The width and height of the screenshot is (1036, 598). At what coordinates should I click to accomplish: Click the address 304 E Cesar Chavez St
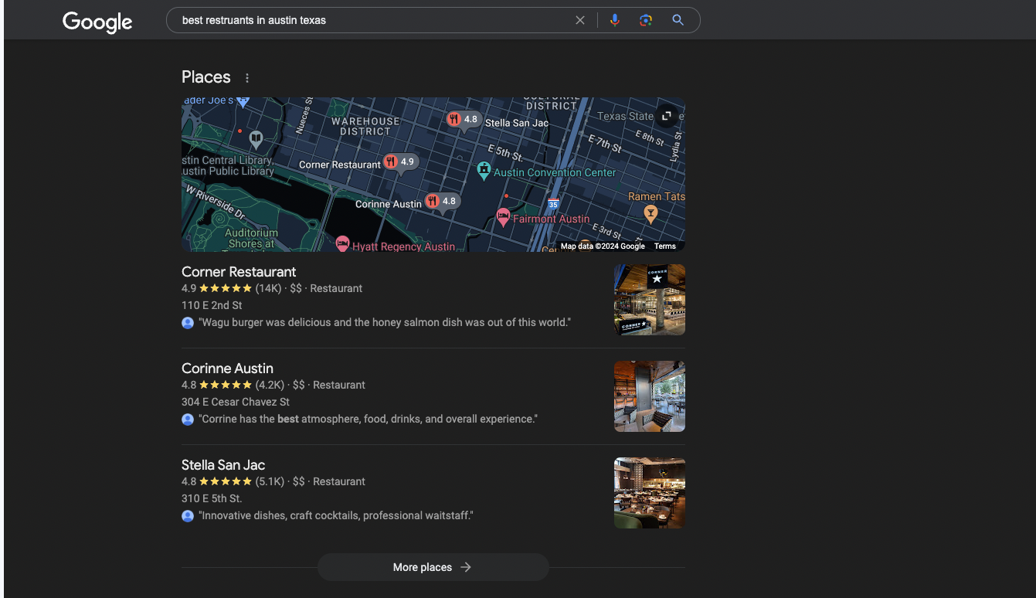tap(236, 402)
